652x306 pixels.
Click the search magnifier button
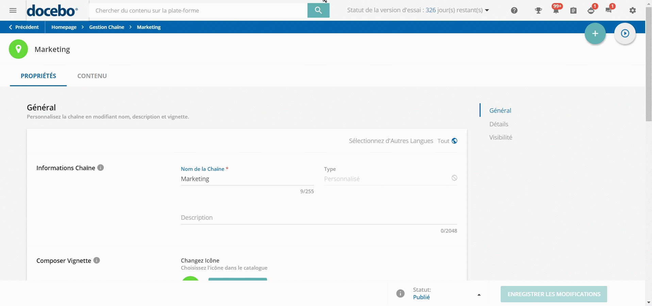pos(318,11)
